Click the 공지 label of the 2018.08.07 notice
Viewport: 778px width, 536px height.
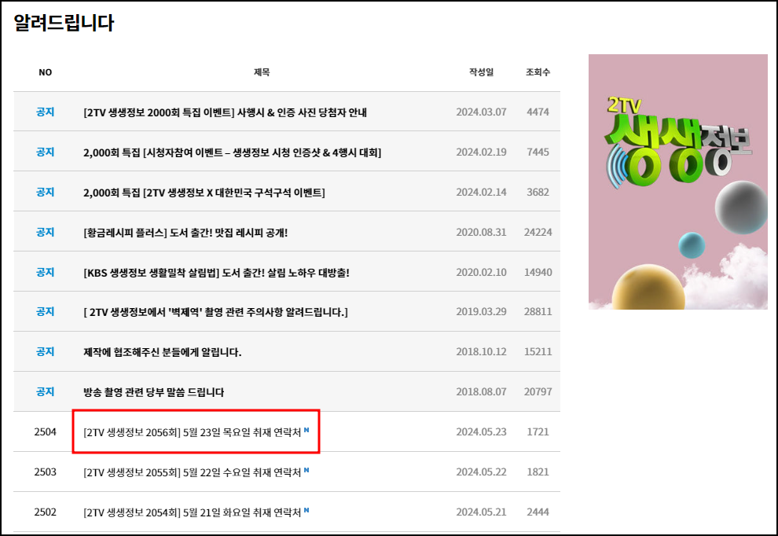tap(45, 392)
